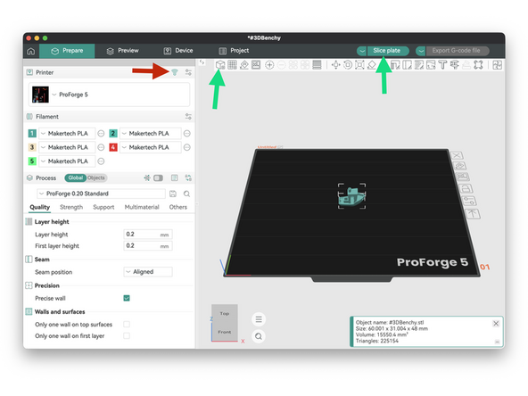The image size is (528, 396).
Task: Click the Split to objects icon
Action: click(x=293, y=64)
